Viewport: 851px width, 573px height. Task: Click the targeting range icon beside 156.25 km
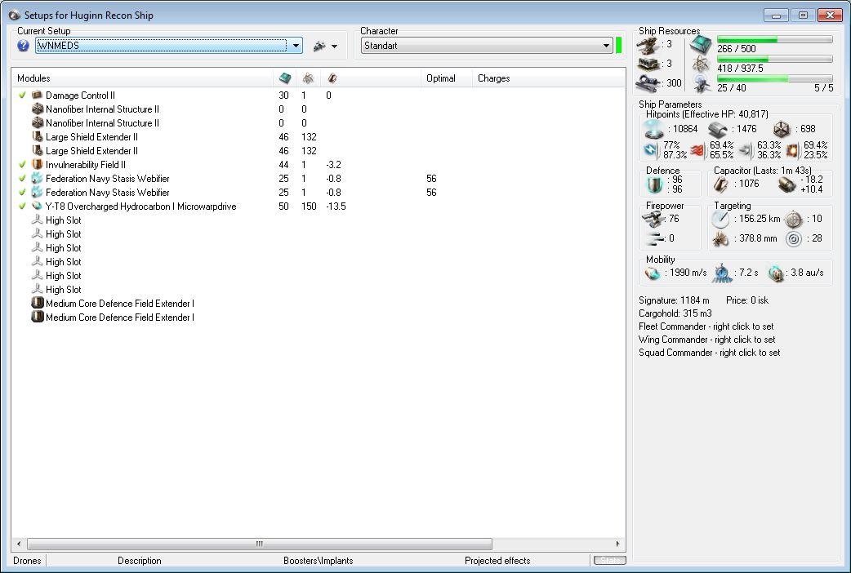[720, 220]
